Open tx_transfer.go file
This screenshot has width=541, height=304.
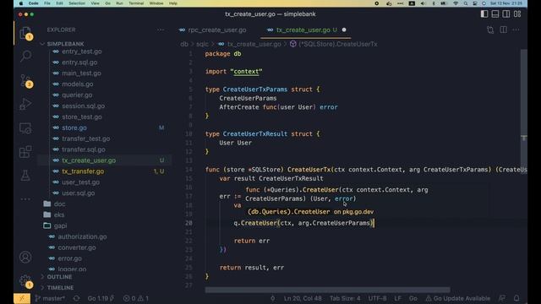click(83, 171)
